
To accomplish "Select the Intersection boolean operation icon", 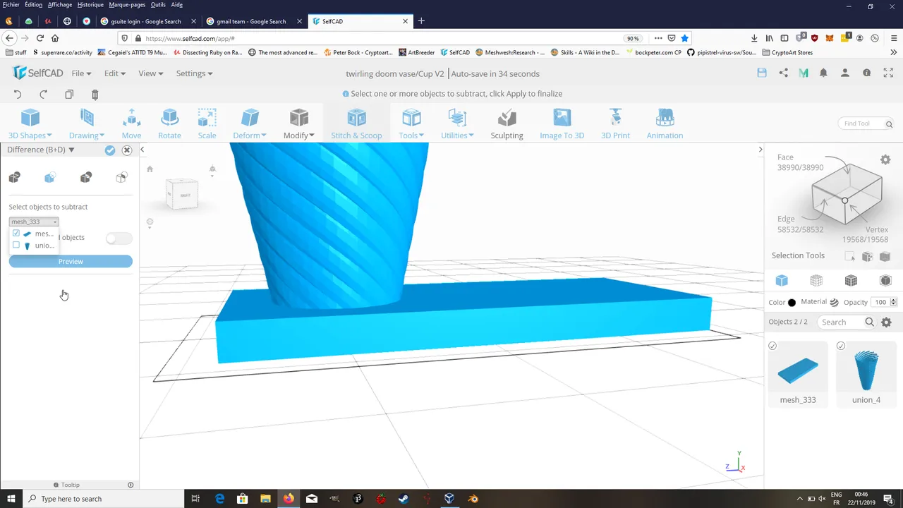I will pos(85,177).
